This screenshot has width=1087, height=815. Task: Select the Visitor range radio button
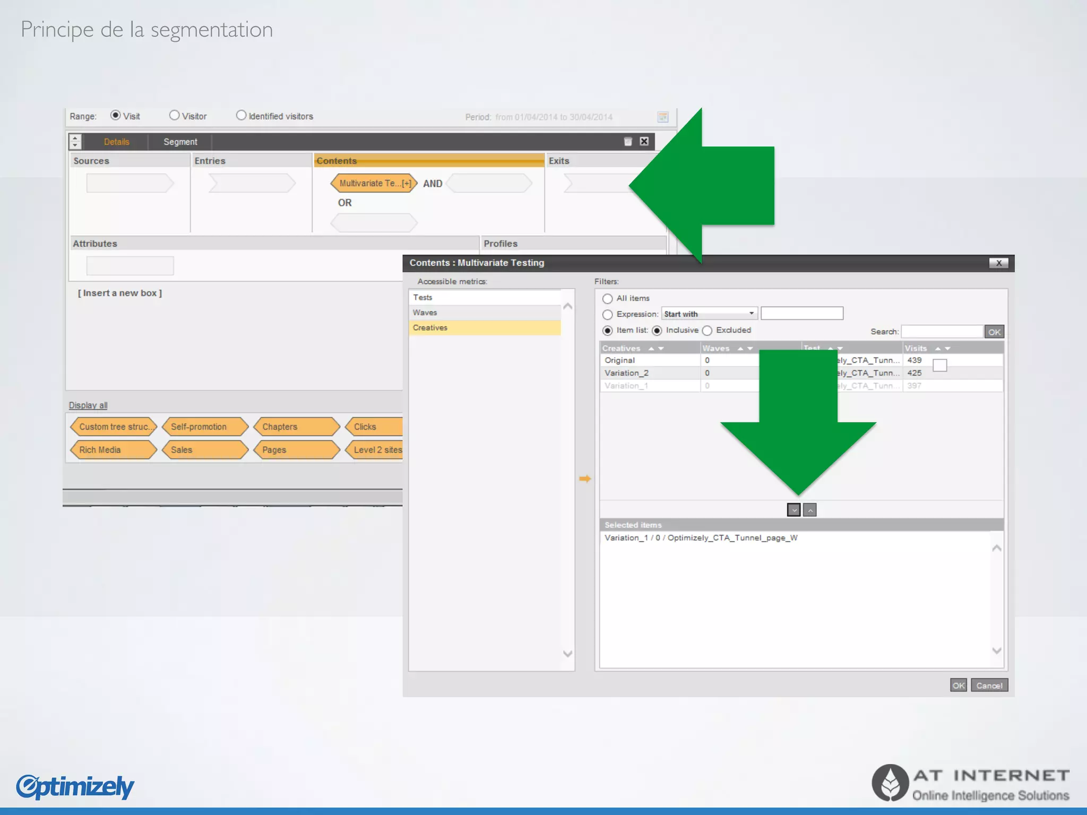174,115
